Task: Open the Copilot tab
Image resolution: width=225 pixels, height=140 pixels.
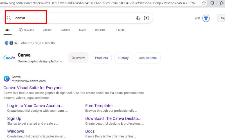Action: pyautogui.click(x=100, y=30)
